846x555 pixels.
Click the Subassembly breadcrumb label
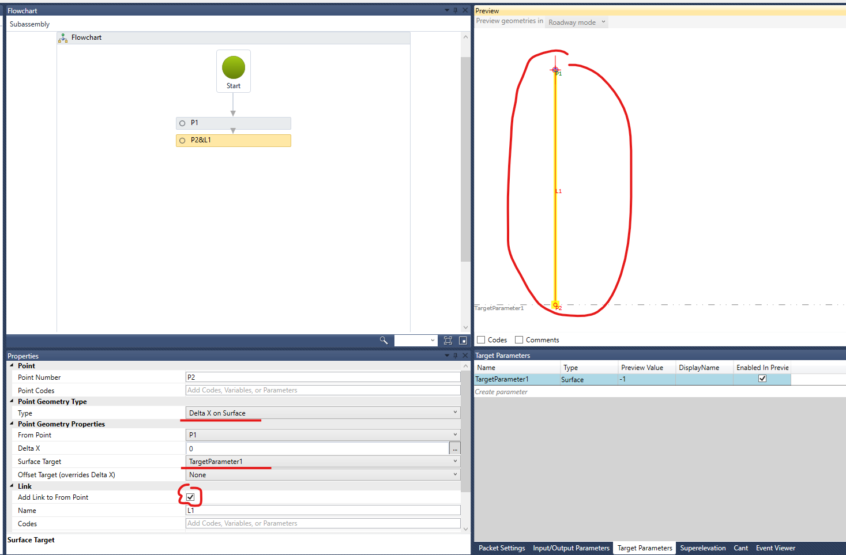point(30,24)
